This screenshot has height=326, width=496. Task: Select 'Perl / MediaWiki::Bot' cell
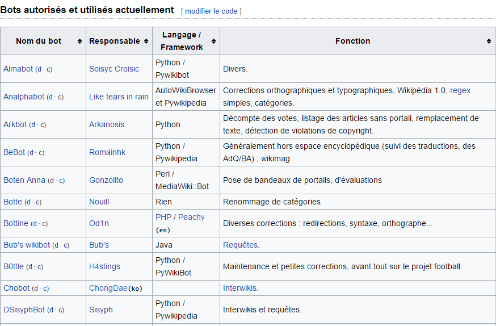186,181
